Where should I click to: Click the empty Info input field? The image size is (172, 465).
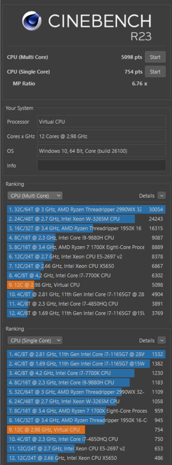[101, 165]
